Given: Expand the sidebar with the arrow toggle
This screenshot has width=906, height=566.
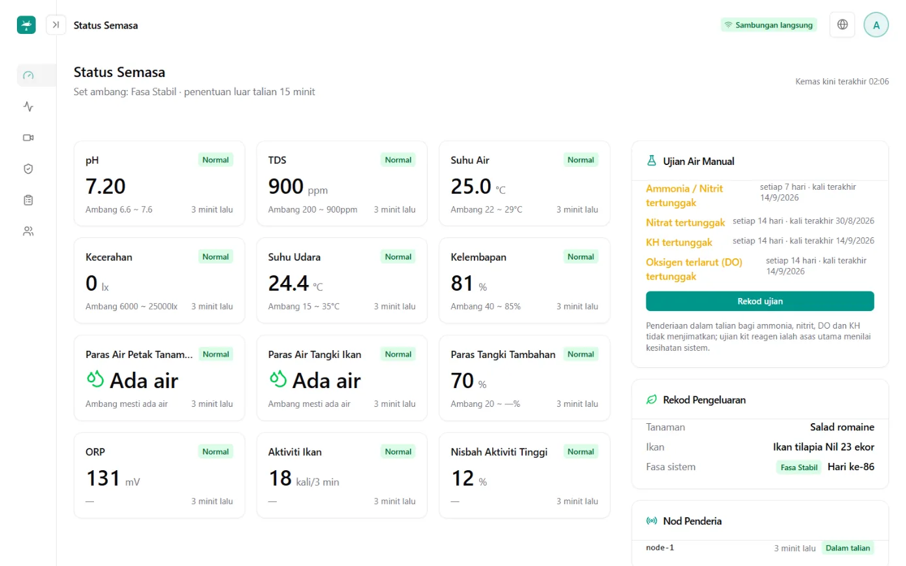Looking at the screenshot, I should point(56,25).
